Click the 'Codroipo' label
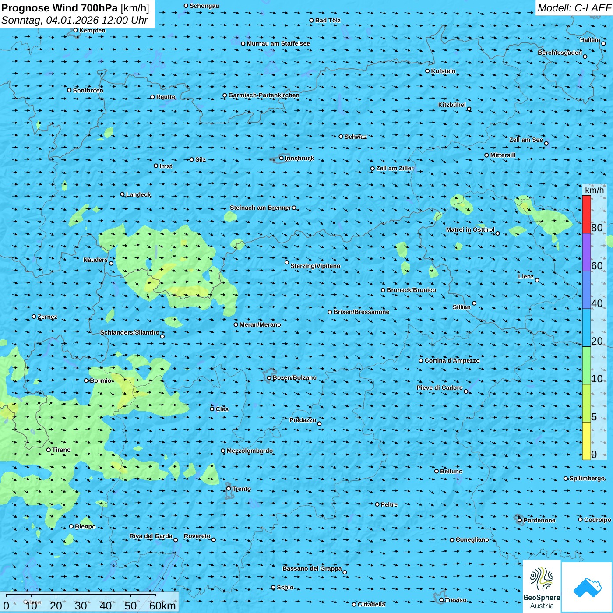Viewport: 613px width, 613px height. pos(598,520)
